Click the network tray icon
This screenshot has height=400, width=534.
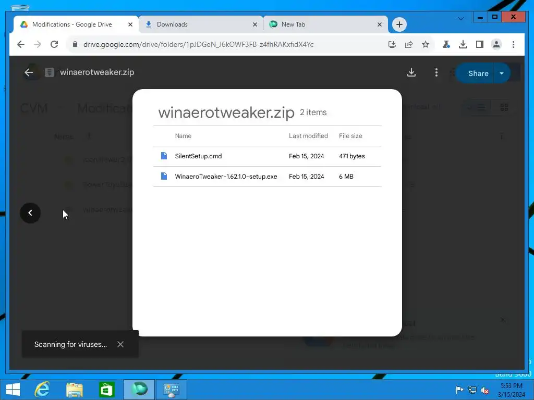(472, 390)
